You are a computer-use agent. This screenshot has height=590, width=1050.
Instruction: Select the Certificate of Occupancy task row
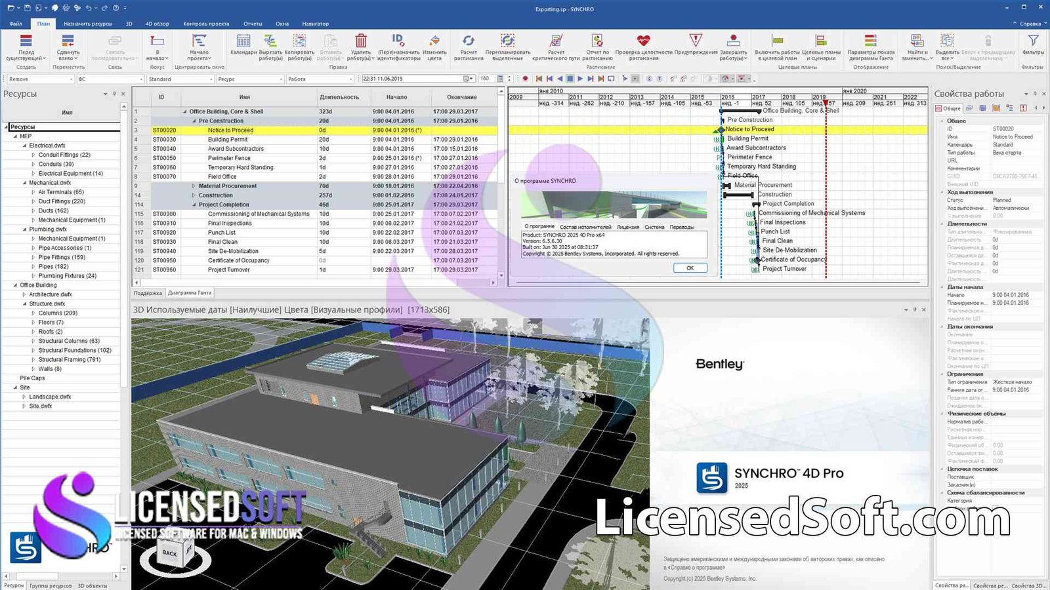(315, 260)
